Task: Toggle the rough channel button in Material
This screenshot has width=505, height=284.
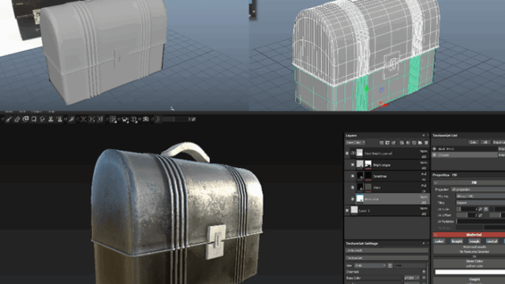Action: [x=474, y=241]
